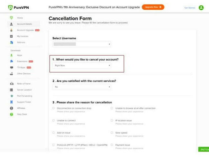Click the Extensions puzzle icon
The width and height of the screenshot is (209, 158).
tap(11, 61)
